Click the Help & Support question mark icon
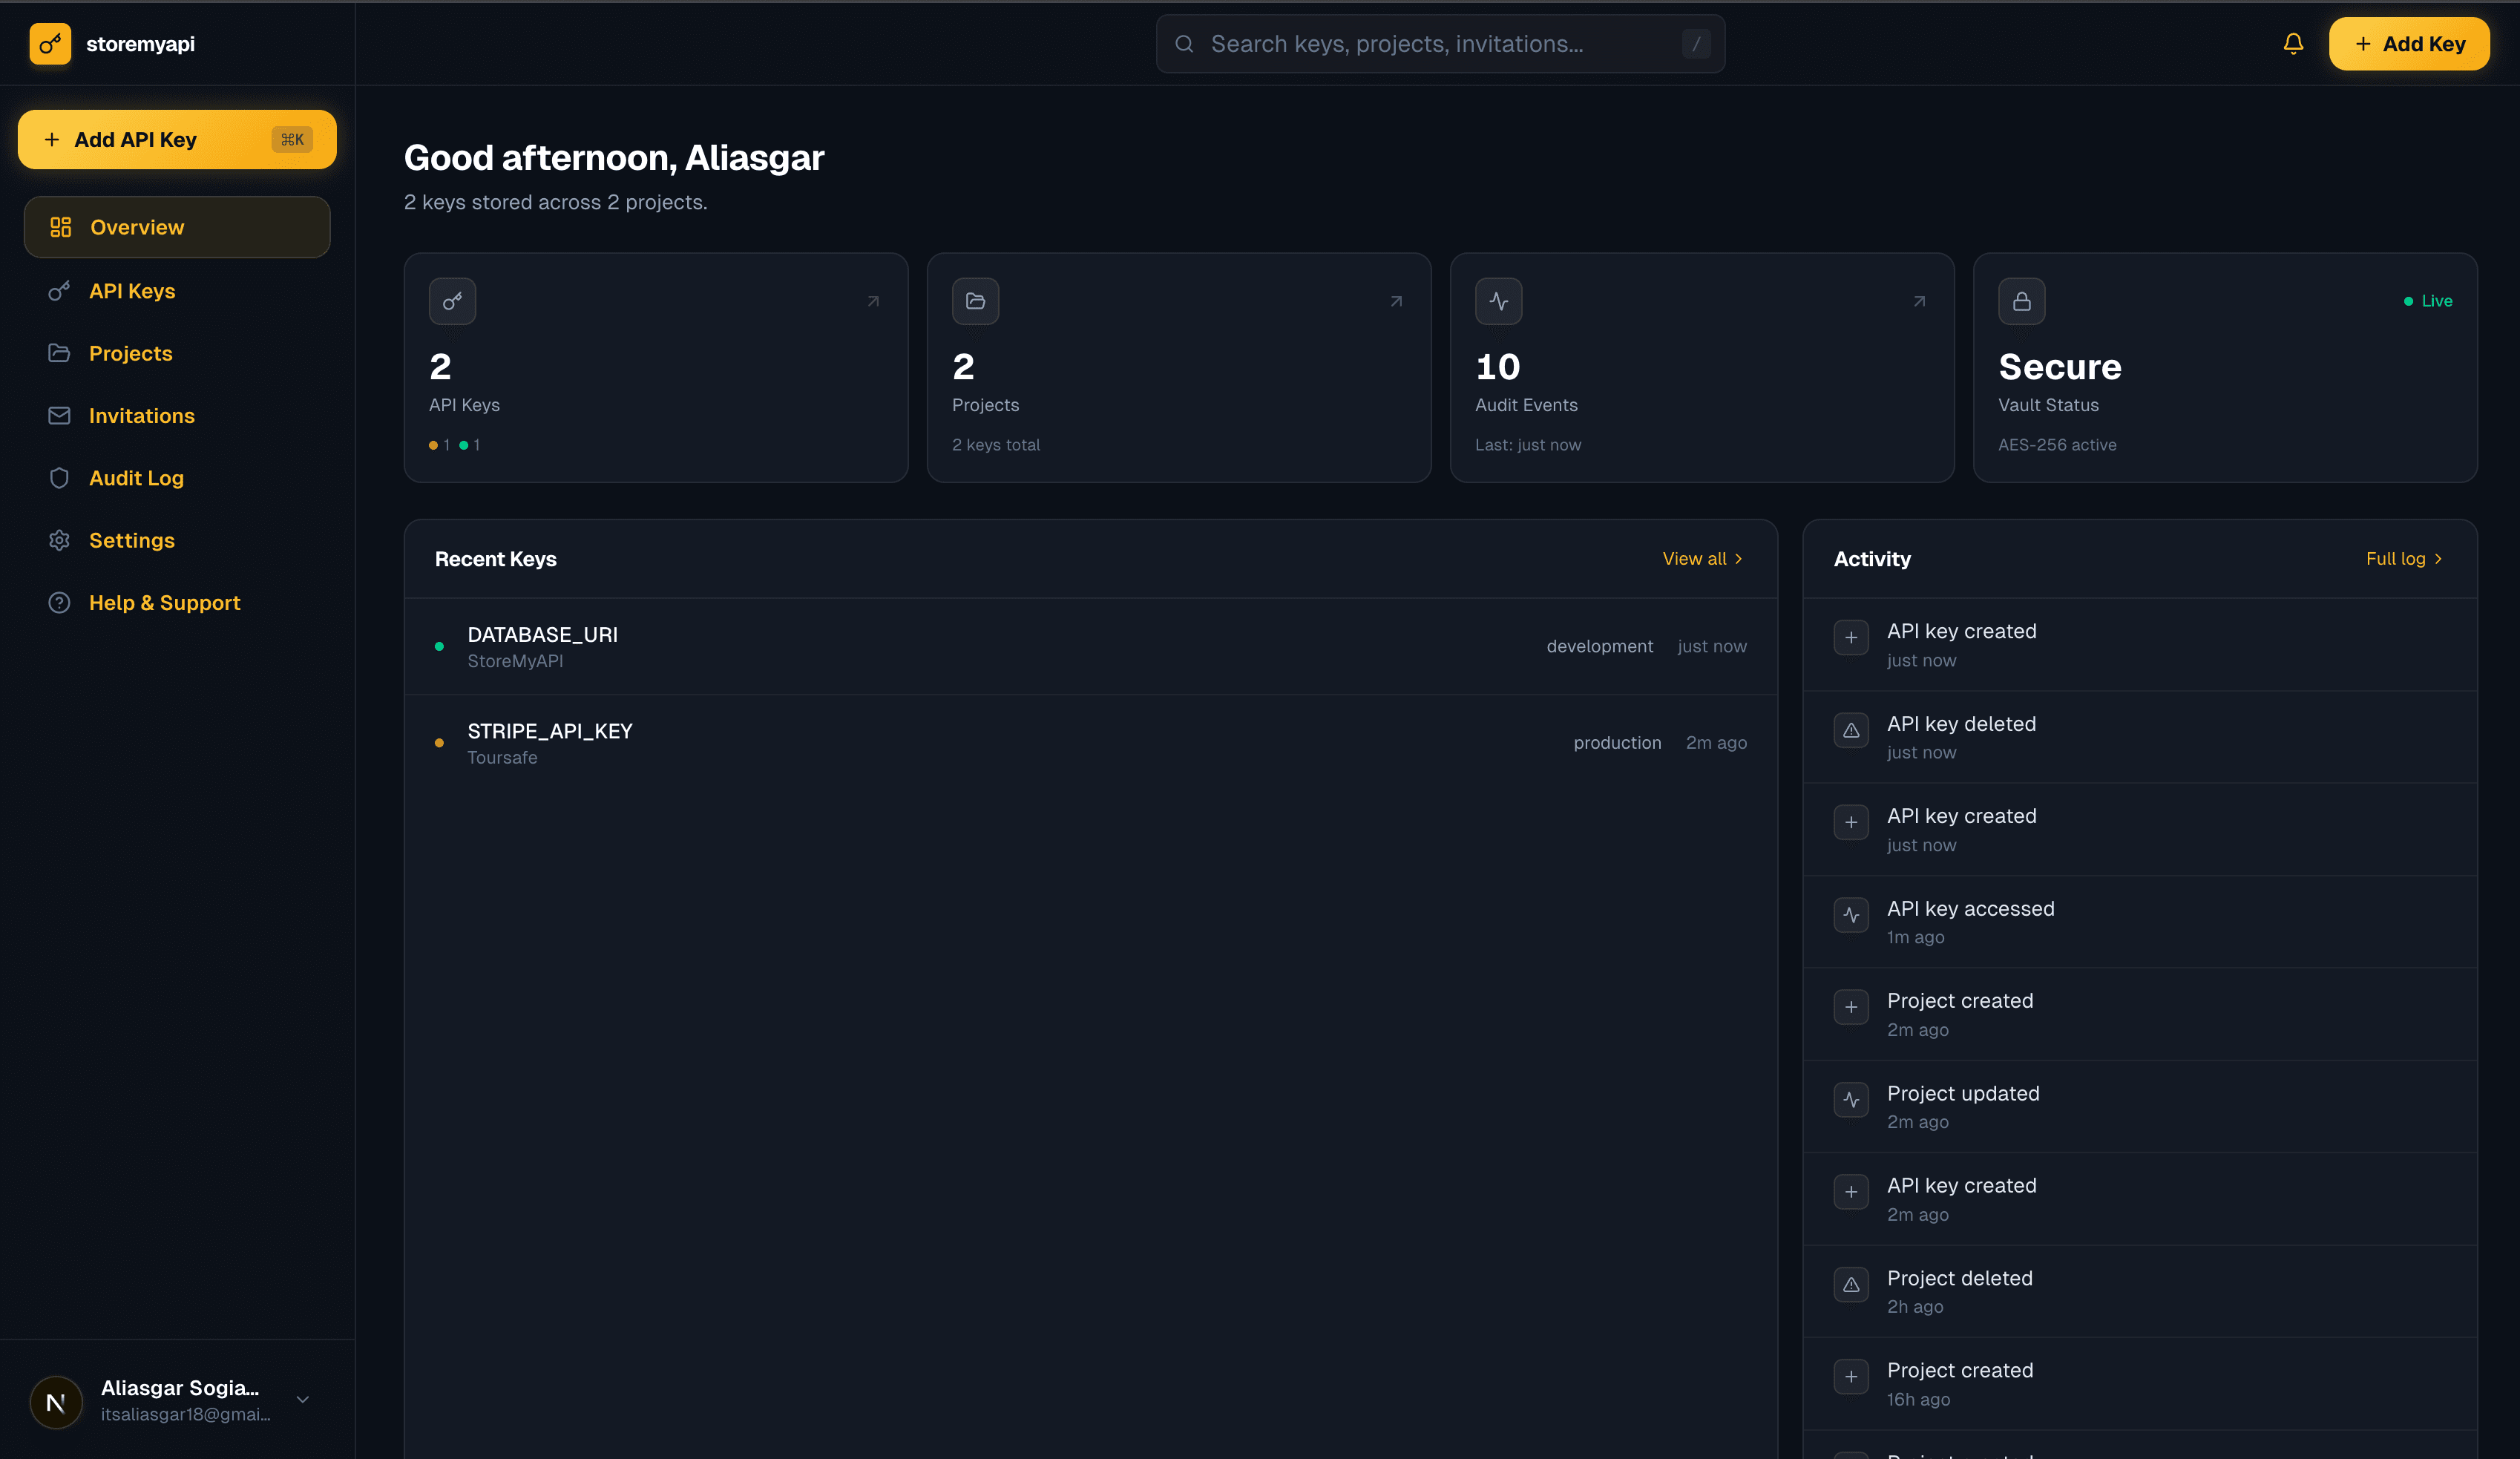 (59, 602)
